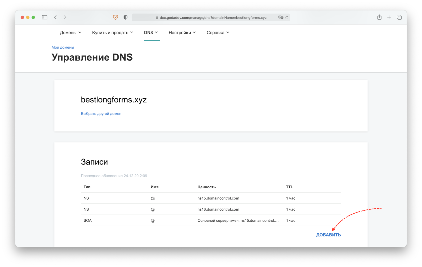Reload the page
Image resolution: width=422 pixels, height=267 pixels.
[x=287, y=18]
